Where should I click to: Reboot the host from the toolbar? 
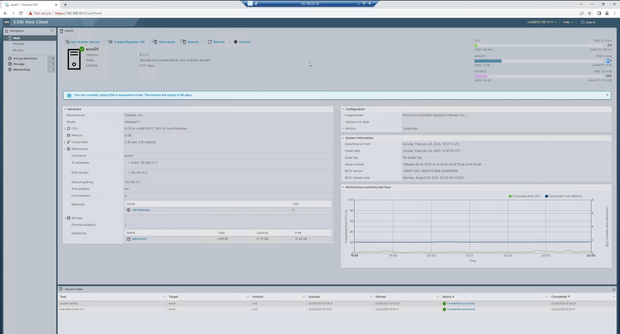tap(190, 42)
